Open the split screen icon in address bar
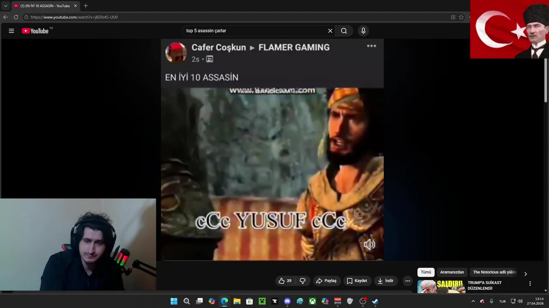 [453, 17]
